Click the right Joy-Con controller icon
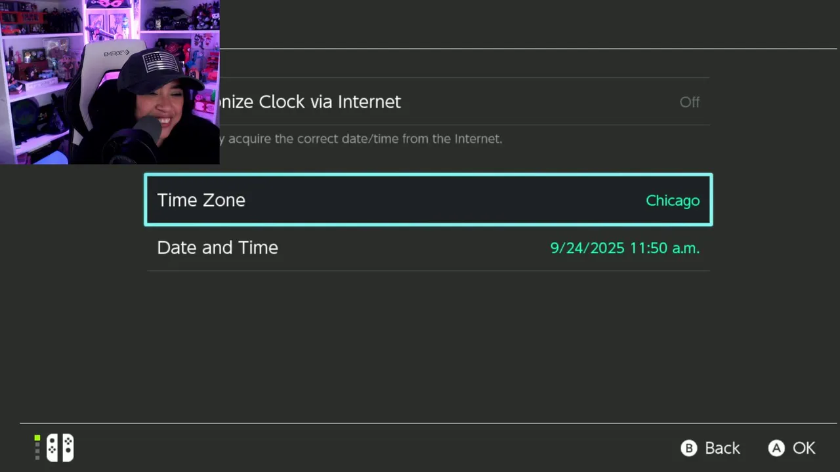 (68, 448)
